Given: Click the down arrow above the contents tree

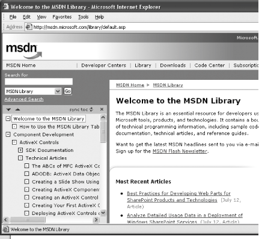Looking at the screenshot, I should [8, 109].
